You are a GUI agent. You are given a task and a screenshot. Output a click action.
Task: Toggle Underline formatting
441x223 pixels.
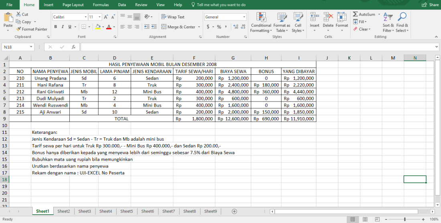tap(69, 27)
